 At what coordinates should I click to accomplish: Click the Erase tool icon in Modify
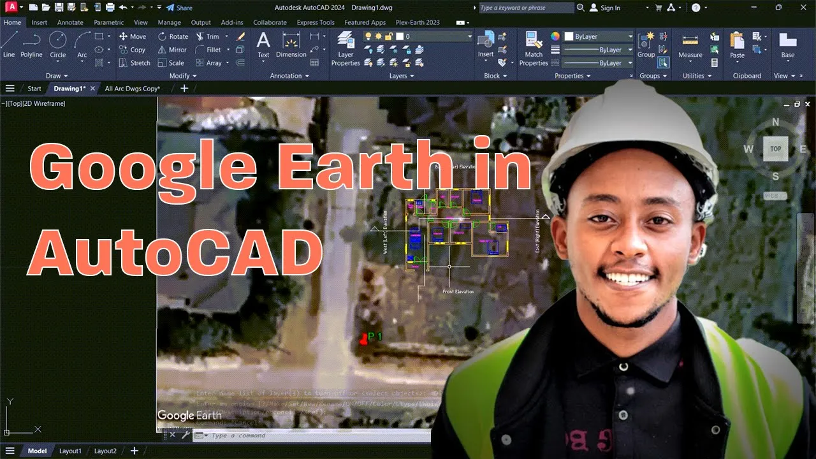tap(240, 36)
